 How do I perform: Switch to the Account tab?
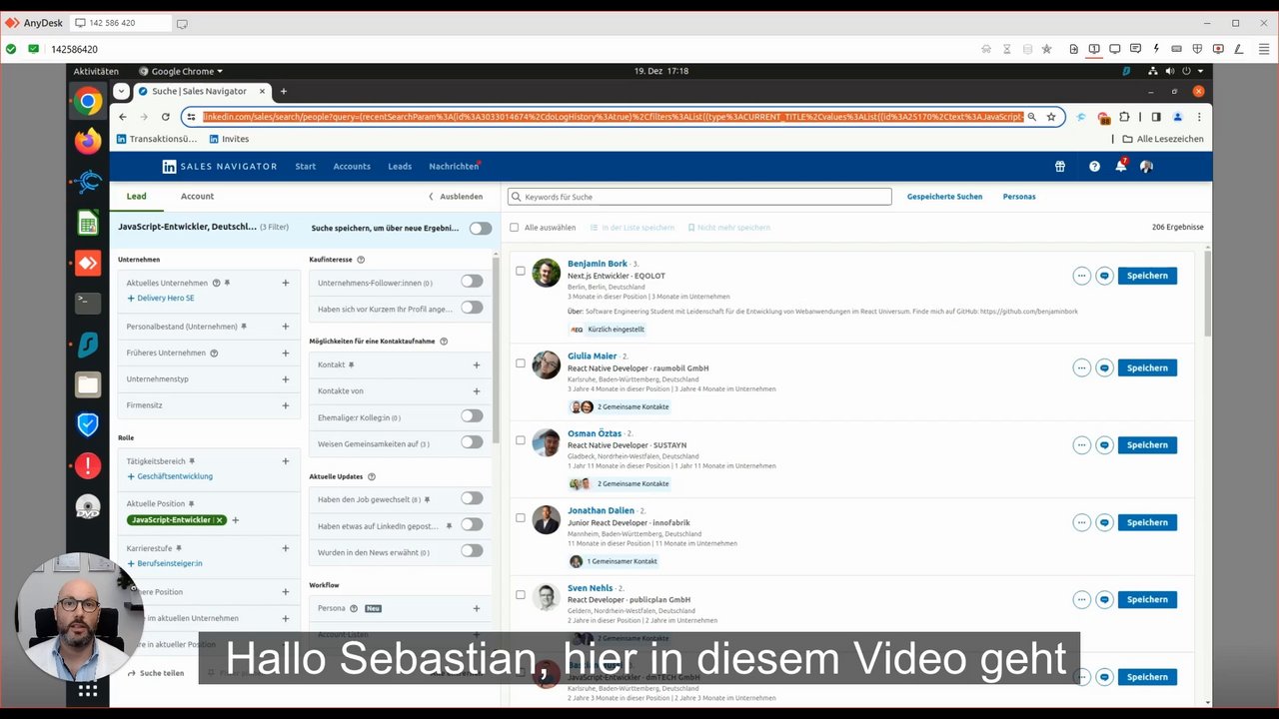(197, 197)
